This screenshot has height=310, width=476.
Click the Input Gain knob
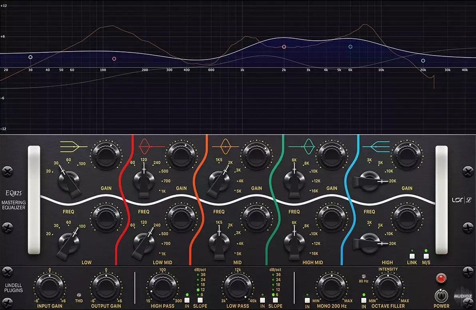point(50,288)
